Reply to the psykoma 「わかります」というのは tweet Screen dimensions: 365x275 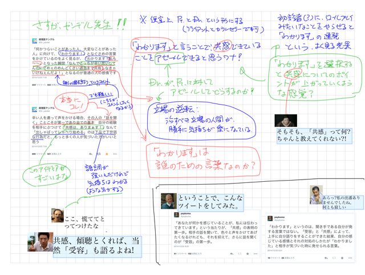(x=326, y=258)
